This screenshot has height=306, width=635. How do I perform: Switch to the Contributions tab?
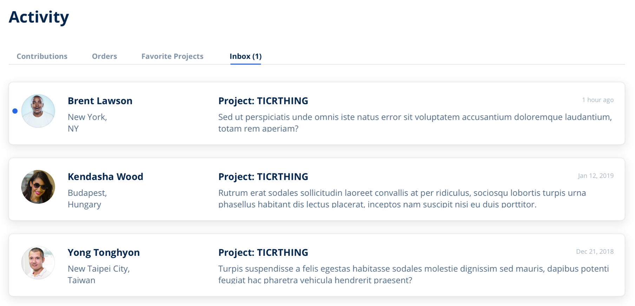click(x=42, y=56)
